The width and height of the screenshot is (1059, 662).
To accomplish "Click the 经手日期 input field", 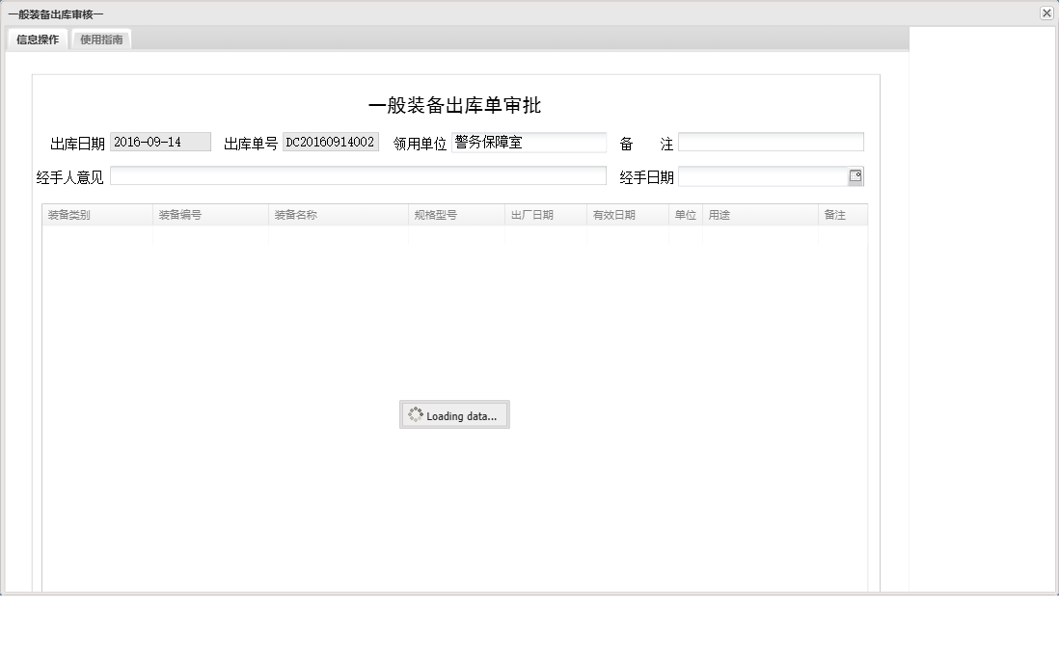I will (x=762, y=175).
